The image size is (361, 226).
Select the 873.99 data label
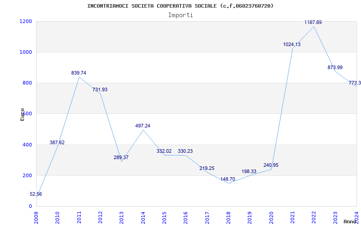[x=335, y=67]
